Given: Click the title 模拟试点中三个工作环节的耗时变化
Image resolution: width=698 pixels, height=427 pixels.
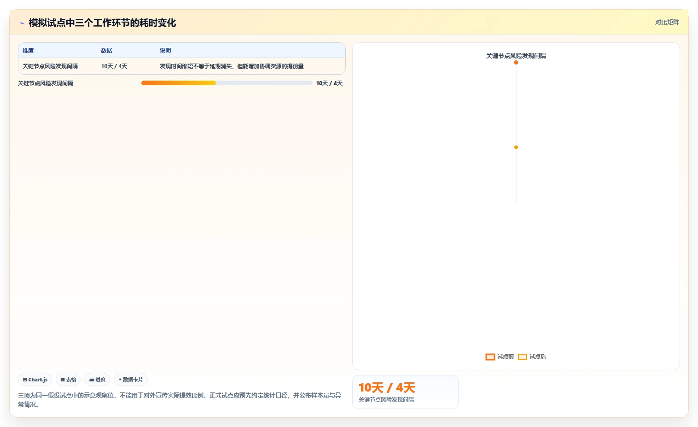Looking at the screenshot, I should [x=102, y=23].
